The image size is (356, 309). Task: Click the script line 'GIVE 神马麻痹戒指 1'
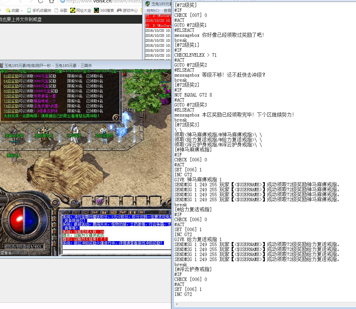point(198,180)
